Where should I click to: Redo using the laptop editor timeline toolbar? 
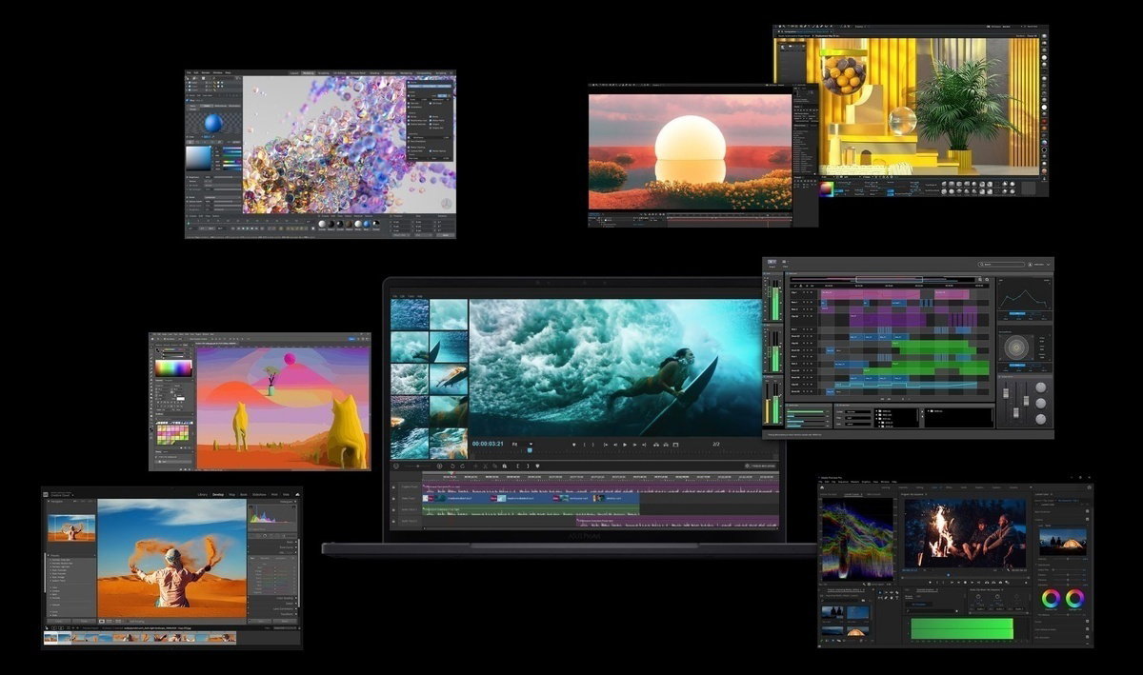pyautogui.click(x=463, y=466)
